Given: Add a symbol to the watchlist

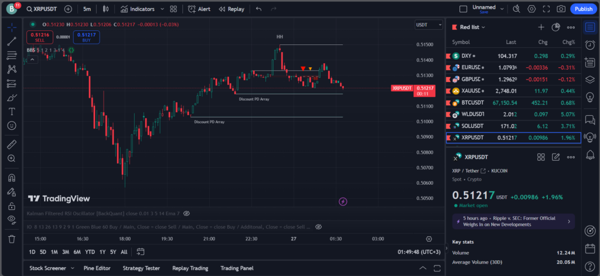Looking at the screenshot, I should (x=541, y=27).
